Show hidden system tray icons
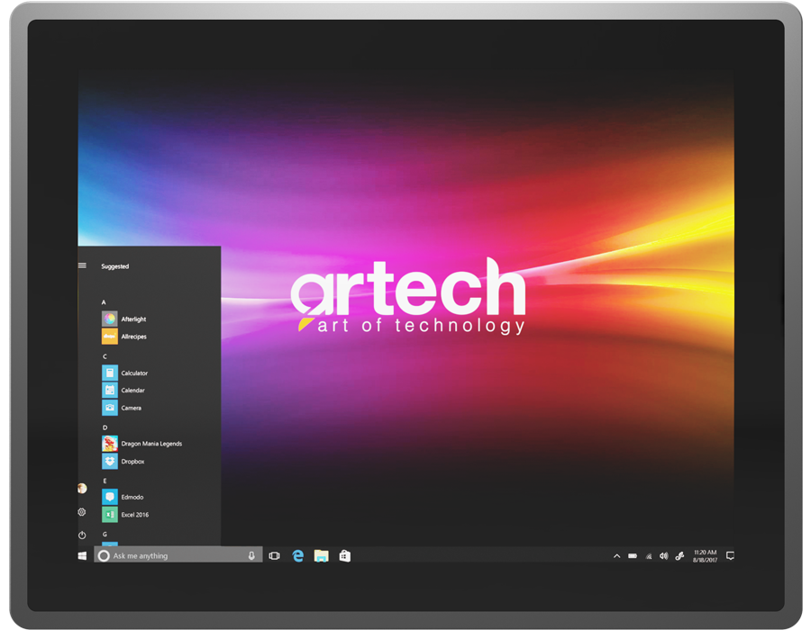The image size is (811, 630). click(x=616, y=556)
